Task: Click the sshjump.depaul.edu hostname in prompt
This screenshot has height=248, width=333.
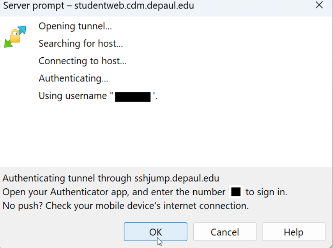Action: (x=177, y=178)
